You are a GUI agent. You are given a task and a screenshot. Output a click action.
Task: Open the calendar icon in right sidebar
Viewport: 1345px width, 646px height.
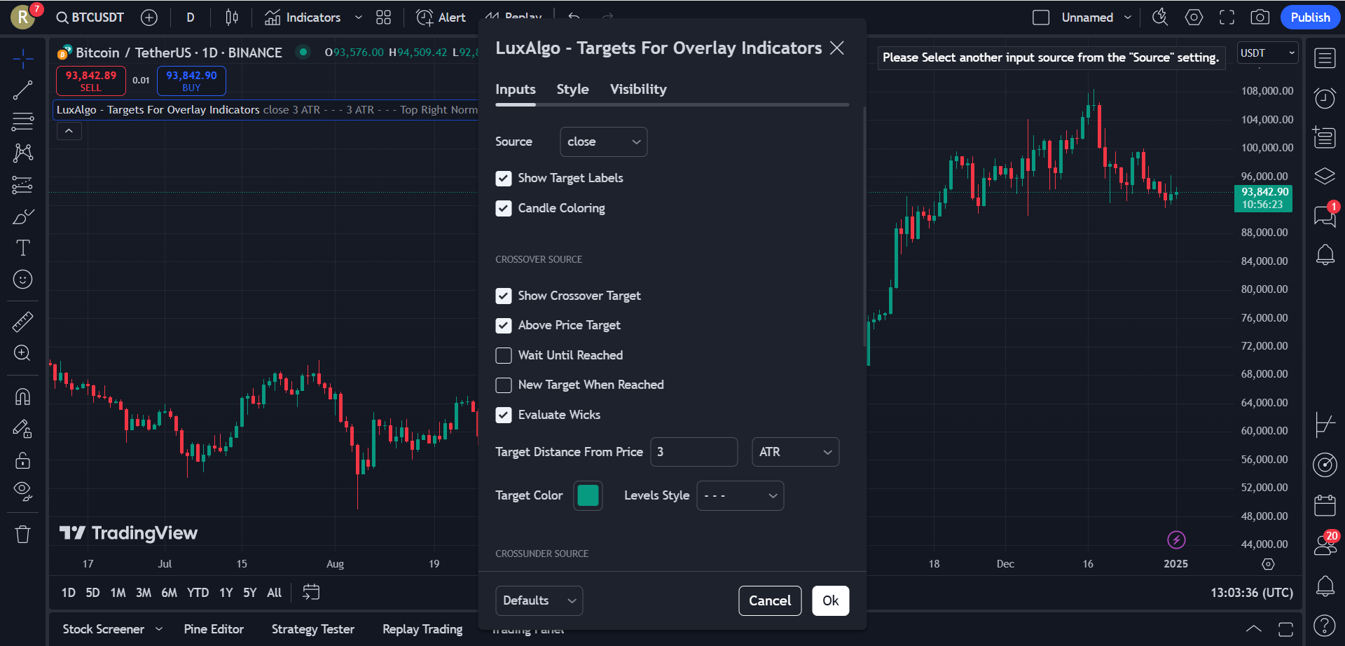1324,504
